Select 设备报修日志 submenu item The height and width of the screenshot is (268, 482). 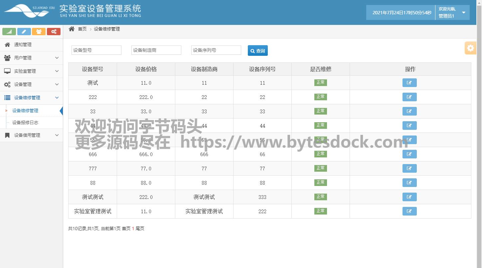[25, 123]
